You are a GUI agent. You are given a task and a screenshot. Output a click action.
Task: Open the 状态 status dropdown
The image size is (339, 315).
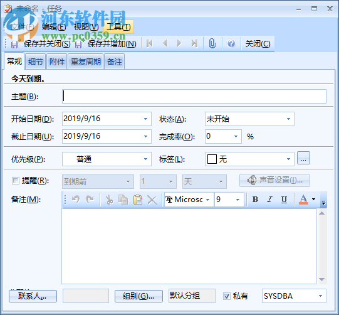coord(288,119)
